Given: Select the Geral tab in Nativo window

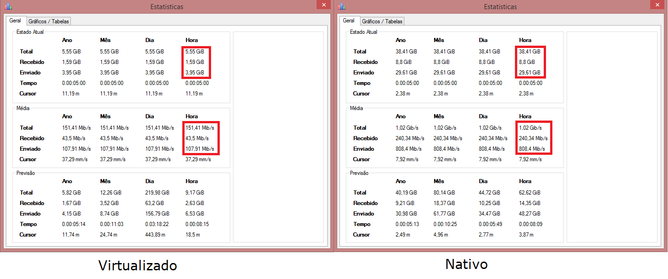Looking at the screenshot, I should coord(349,21).
